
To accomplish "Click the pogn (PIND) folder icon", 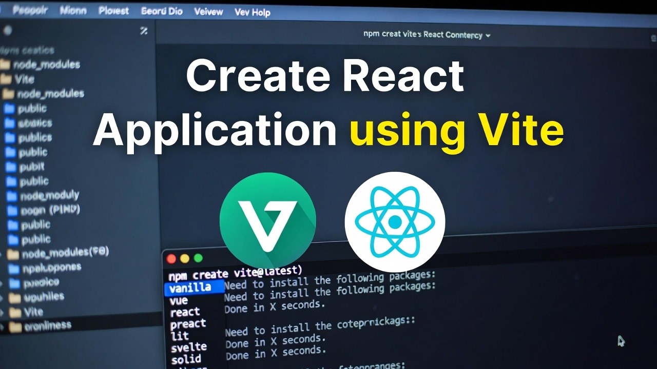I will pyautogui.click(x=12, y=211).
